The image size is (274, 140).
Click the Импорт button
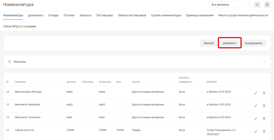click(209, 43)
